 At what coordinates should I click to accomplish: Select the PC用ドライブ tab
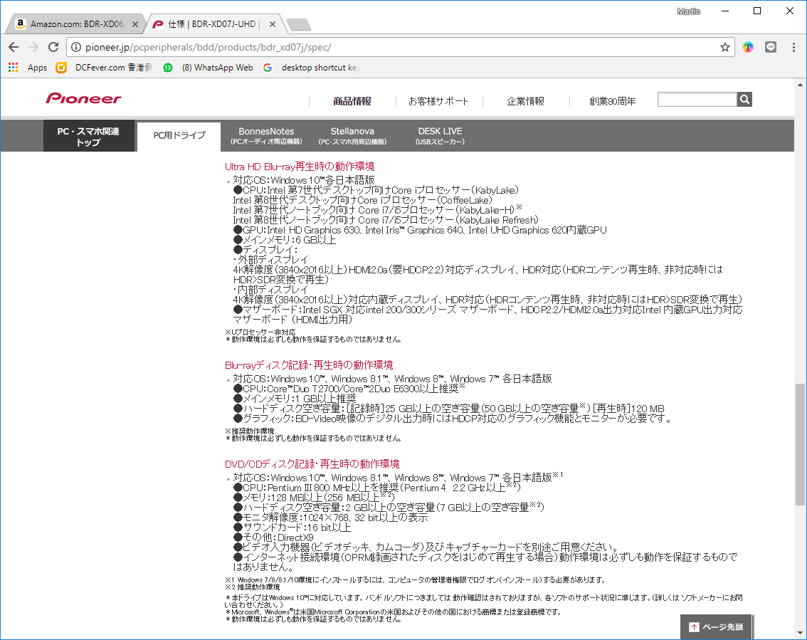point(179,137)
